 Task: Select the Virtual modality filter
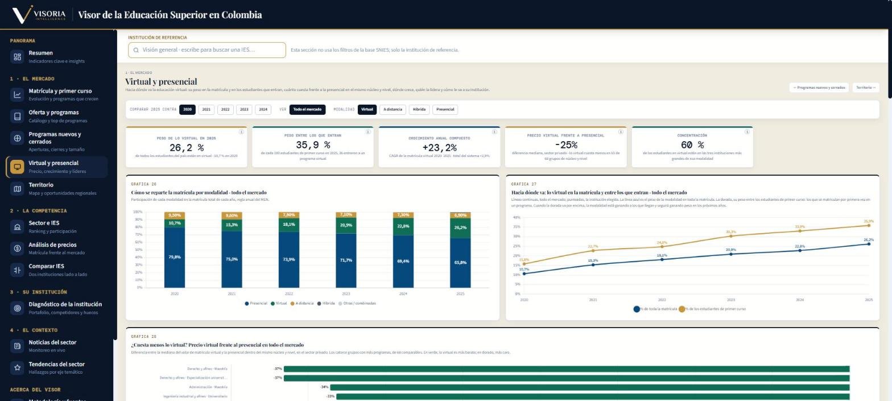367,110
